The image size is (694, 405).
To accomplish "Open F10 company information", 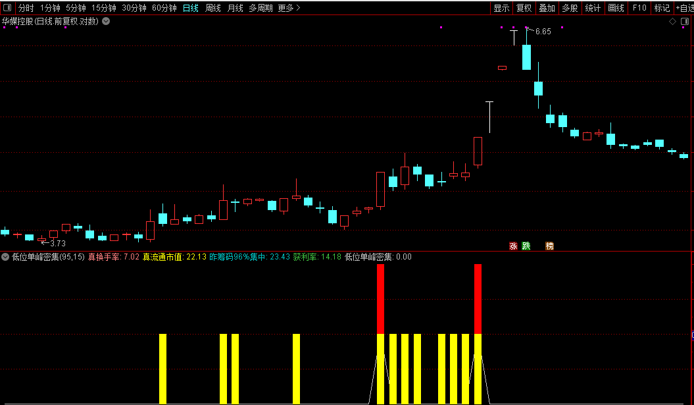I will [x=639, y=8].
